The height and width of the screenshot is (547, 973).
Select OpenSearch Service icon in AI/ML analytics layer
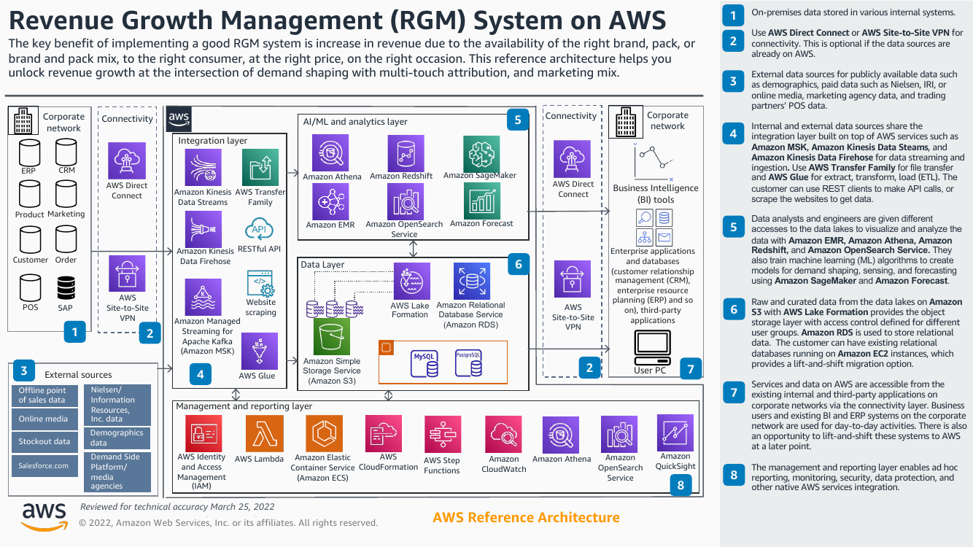(406, 201)
